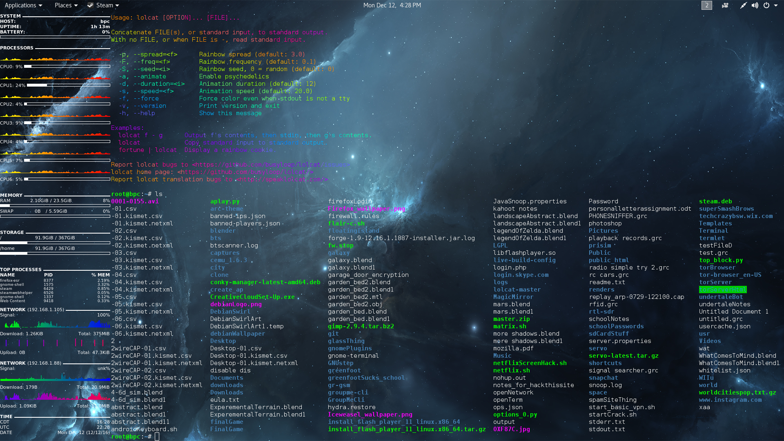Screen dimensions: 784x441
Task: Click 'personalletterassignment.odt' file name
Action: (x=640, y=209)
